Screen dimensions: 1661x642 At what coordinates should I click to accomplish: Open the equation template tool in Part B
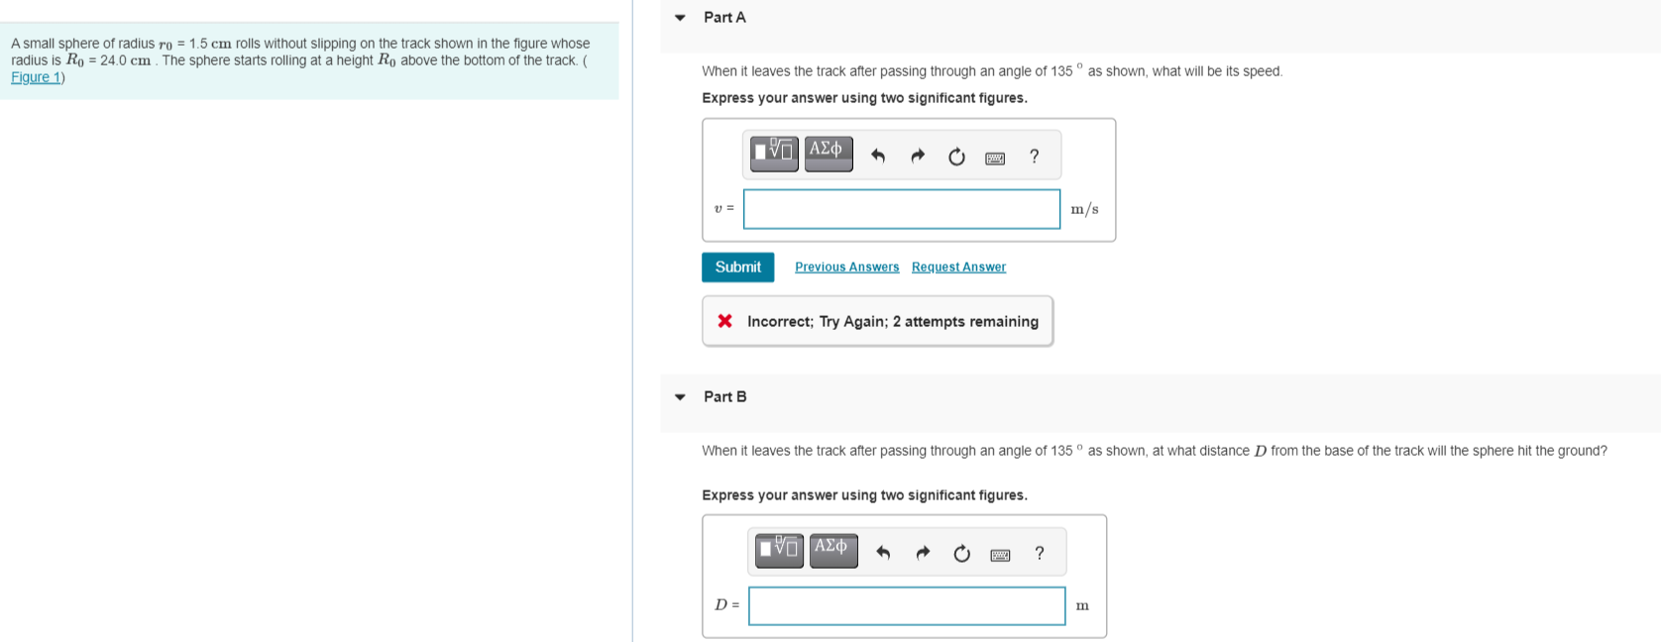pyautogui.click(x=779, y=551)
